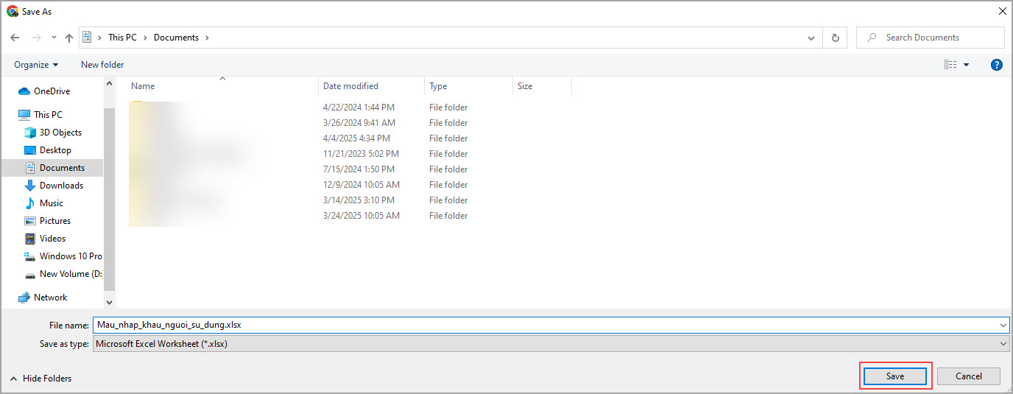Click the Downloads arrow icon
The width and height of the screenshot is (1013, 394).
tap(30, 186)
